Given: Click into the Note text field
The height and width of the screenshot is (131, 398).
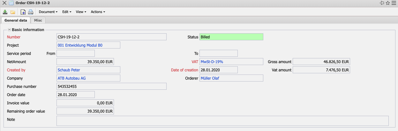Looking at the screenshot, I should (222, 121).
